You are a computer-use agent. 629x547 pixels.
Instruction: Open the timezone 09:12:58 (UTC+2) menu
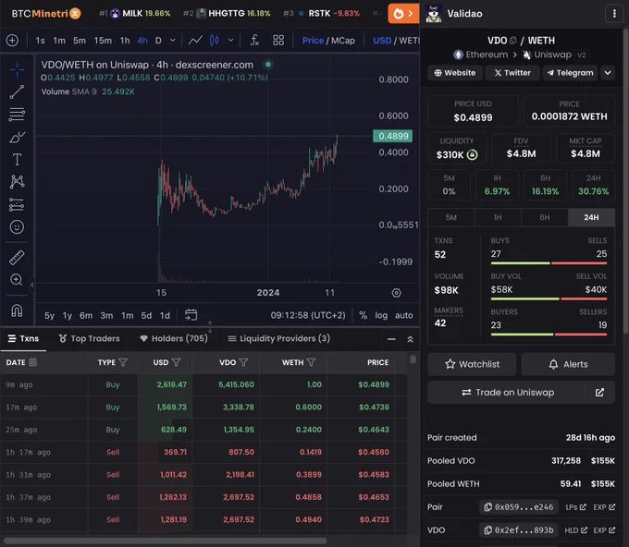point(308,315)
